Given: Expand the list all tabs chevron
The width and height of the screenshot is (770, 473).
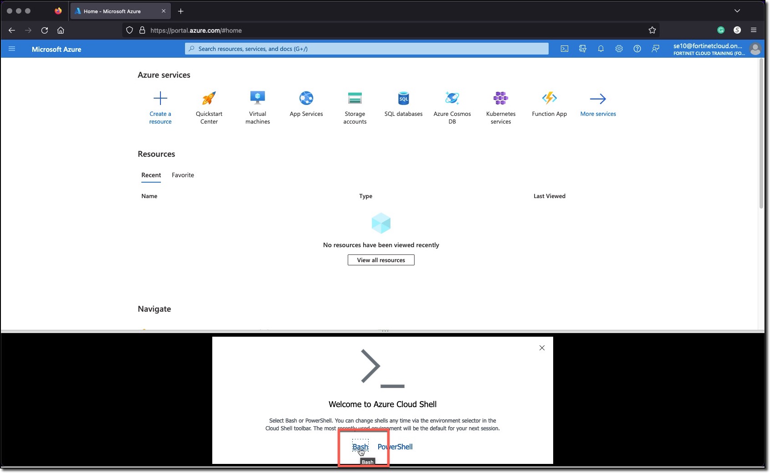Looking at the screenshot, I should pyautogui.click(x=737, y=11).
